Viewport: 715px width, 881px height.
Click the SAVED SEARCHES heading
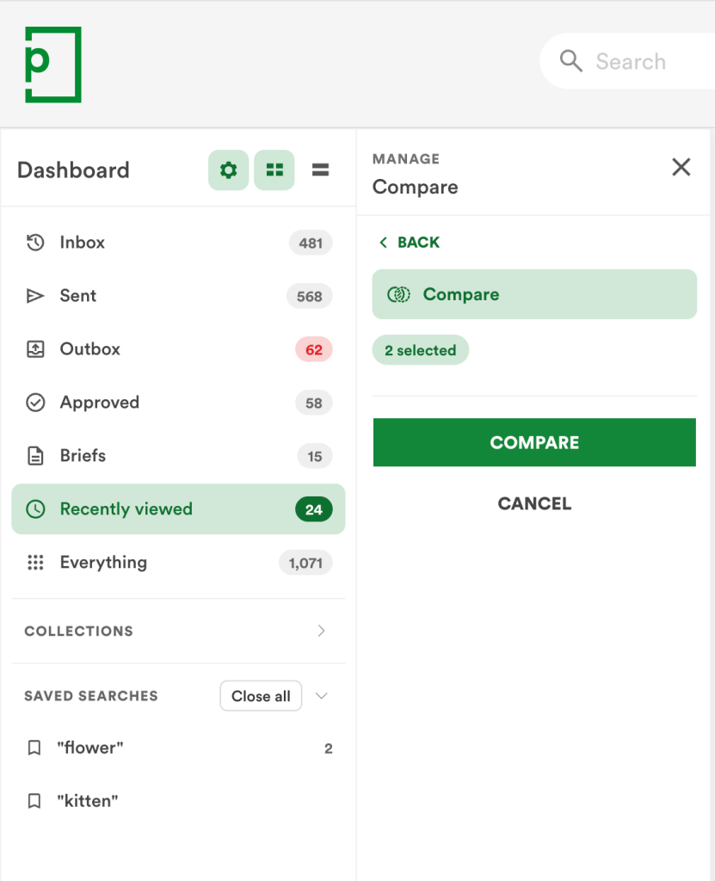pos(91,695)
